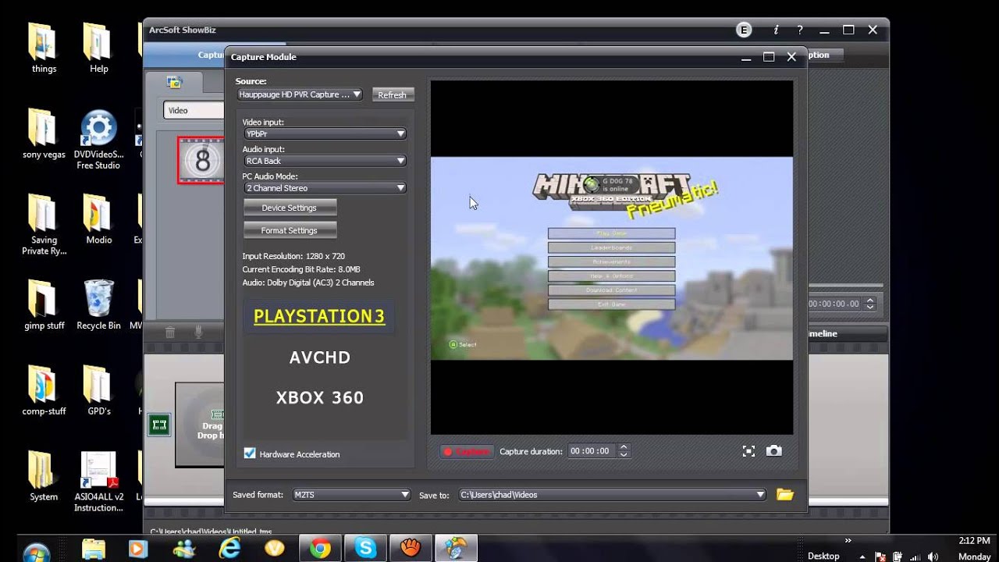Adjust the ShowBiz timecode stepper arrows
This screenshot has height=562, width=999.
point(870,304)
